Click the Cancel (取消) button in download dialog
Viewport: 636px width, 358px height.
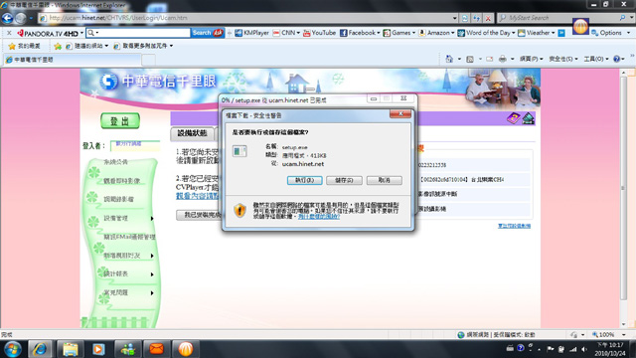pos(385,180)
